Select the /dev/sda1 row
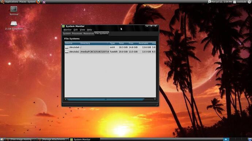 tap(110, 52)
